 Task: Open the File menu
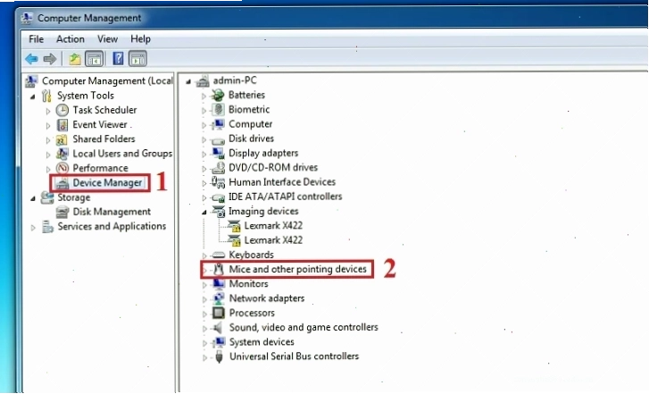pos(36,39)
